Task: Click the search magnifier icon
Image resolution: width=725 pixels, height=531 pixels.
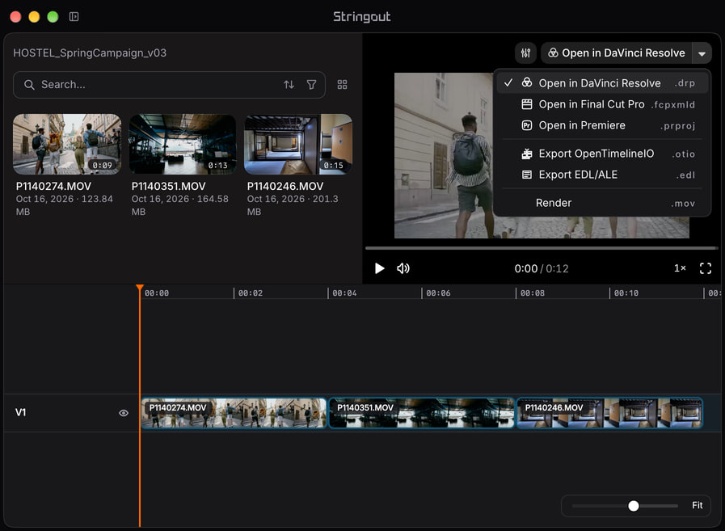Action: [x=29, y=85]
